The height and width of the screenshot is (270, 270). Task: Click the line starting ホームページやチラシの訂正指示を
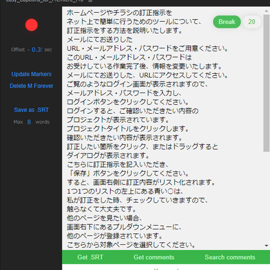pos(120,13)
